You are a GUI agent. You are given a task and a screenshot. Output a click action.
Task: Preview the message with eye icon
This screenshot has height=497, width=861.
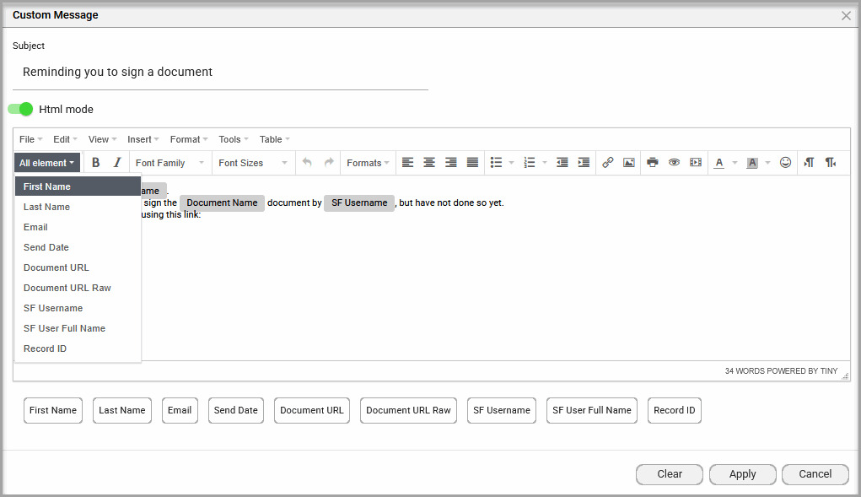674,163
